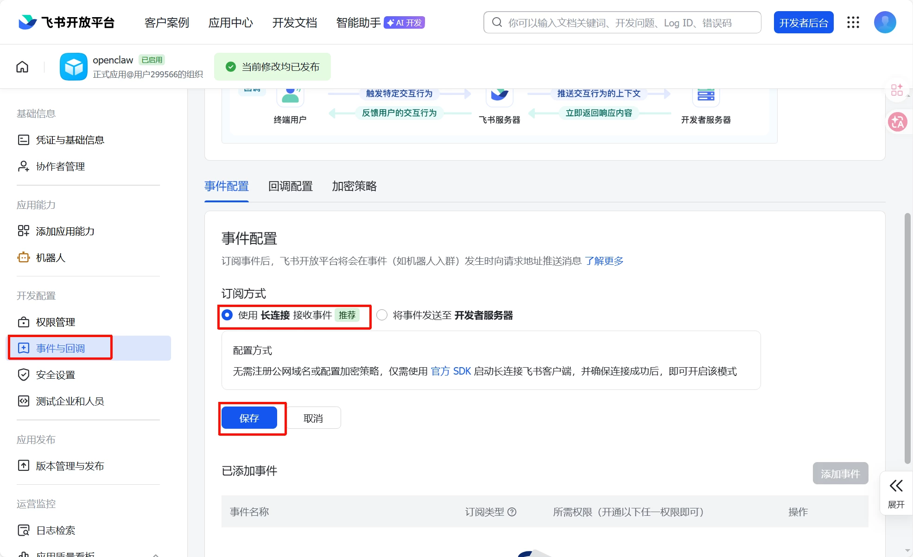Click the blue 保存 button
The height and width of the screenshot is (557, 913).
pos(249,418)
